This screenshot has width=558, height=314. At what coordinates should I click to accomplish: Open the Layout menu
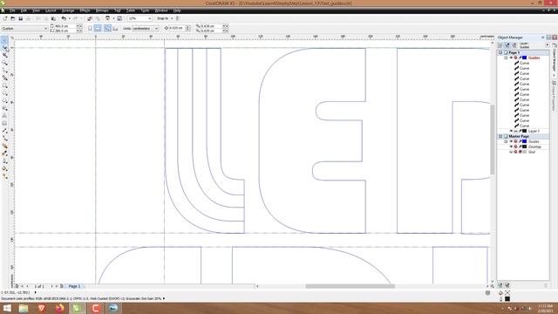tap(51, 10)
